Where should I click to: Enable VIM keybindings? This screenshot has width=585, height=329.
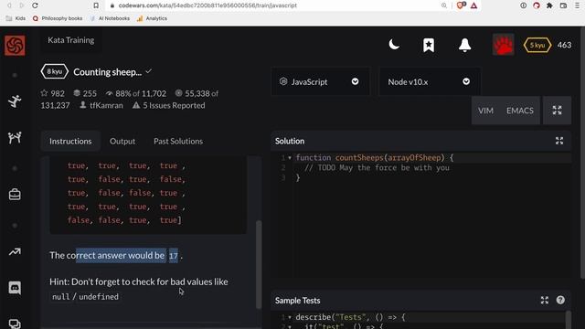(485, 111)
